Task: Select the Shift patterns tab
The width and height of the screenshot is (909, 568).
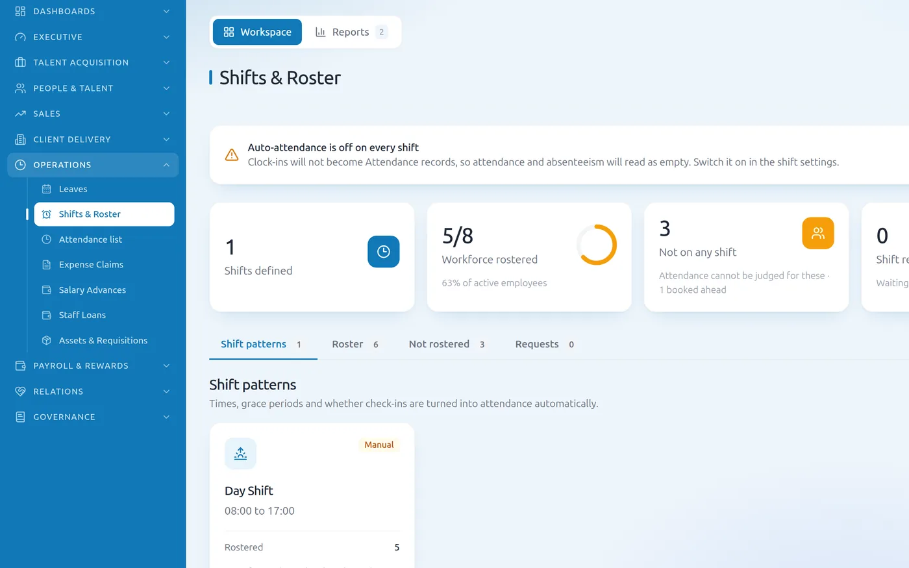Action: (x=263, y=345)
